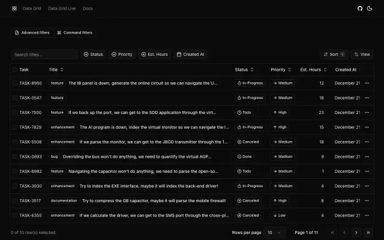The height and width of the screenshot is (240, 384).
Task: Open the Priority filter dropdown
Action: coord(122,55)
